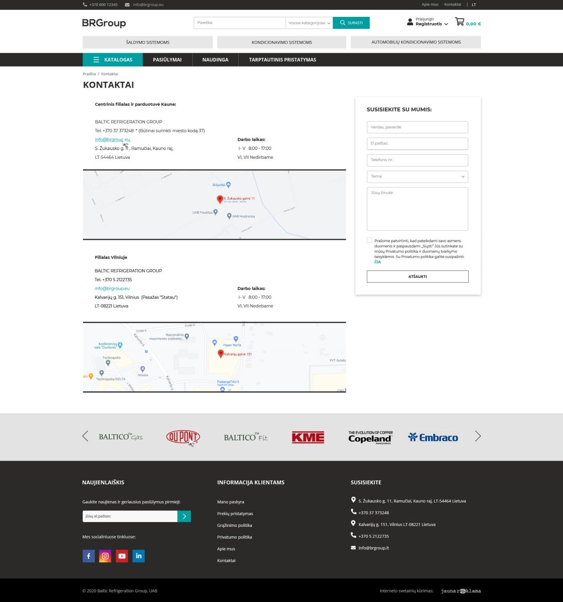This screenshot has height=602, width=563.
Task: Show next brand logos in carousel
Action: [478, 436]
